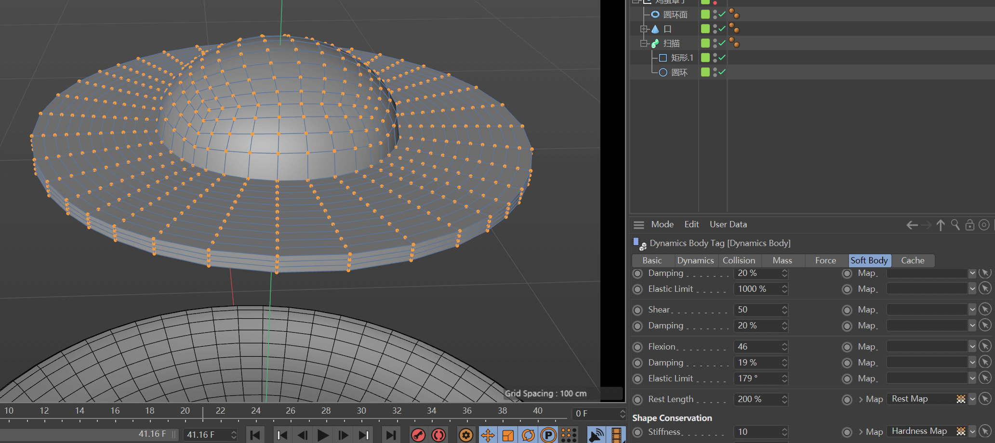Step forward one frame

(x=343, y=435)
